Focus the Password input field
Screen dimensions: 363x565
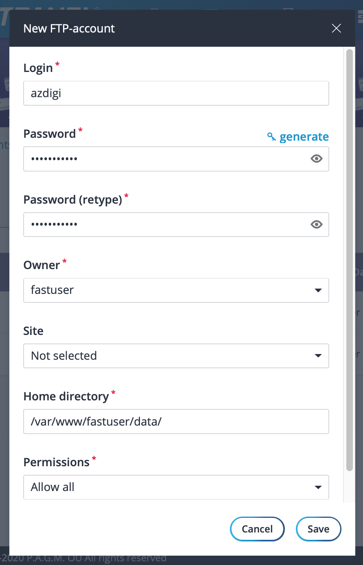pyautogui.click(x=163, y=159)
